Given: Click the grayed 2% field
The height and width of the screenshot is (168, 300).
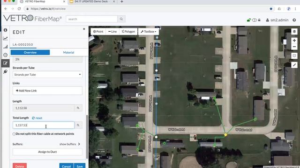Looking at the screenshot, I should pyautogui.click(x=47, y=59).
